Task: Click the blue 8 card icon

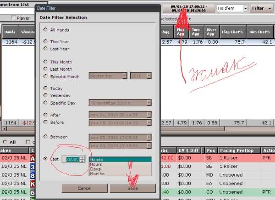Action: 33,175
